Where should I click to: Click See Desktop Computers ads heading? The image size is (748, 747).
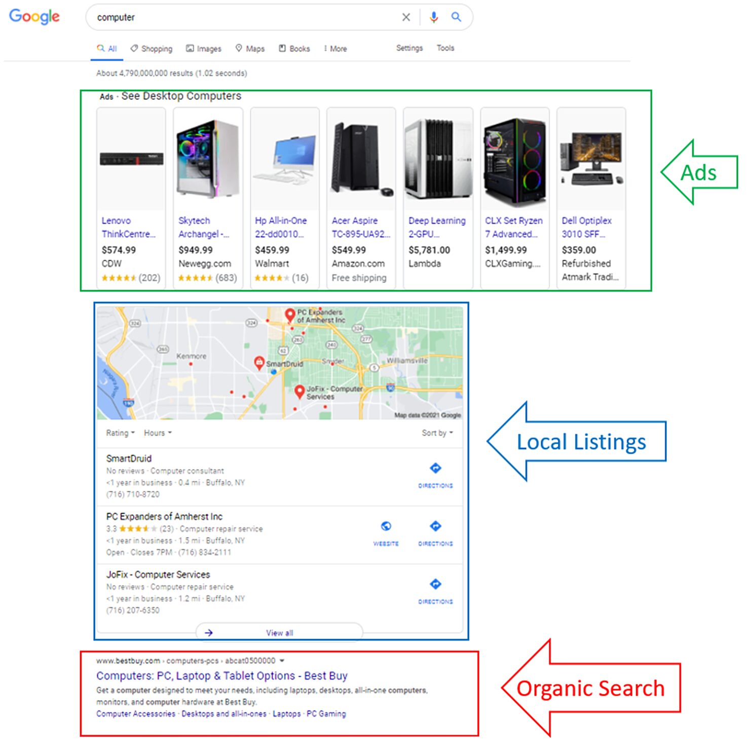point(181,96)
